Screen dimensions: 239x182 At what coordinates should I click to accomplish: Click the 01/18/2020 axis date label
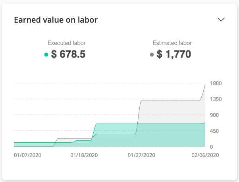tap(84, 155)
